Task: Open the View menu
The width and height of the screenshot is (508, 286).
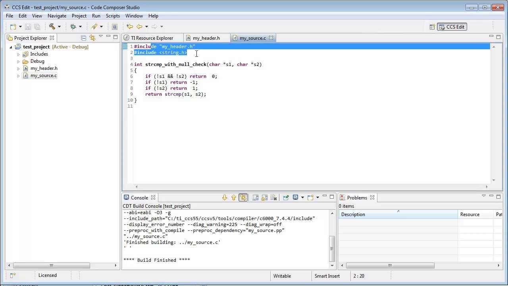Action: 37,16
